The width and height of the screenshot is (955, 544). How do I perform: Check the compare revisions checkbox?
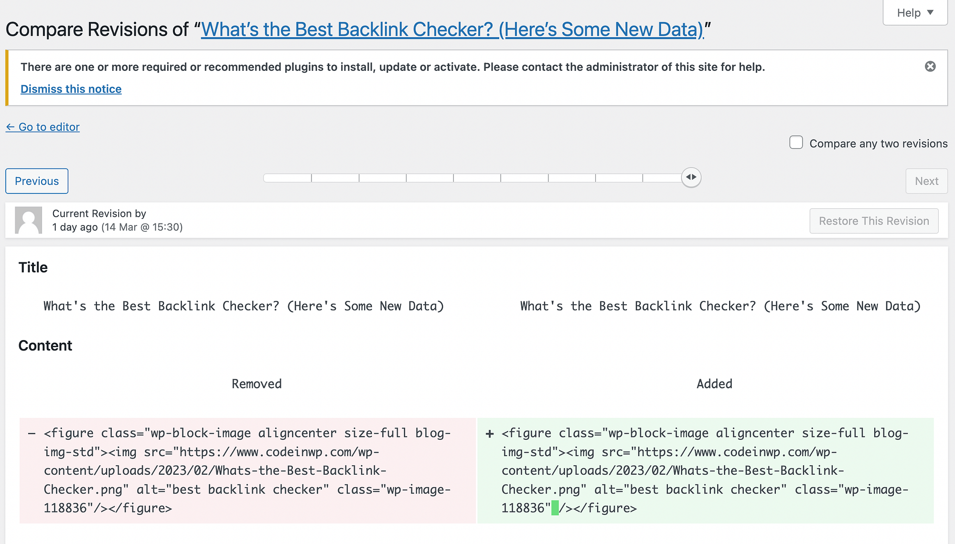[796, 144]
